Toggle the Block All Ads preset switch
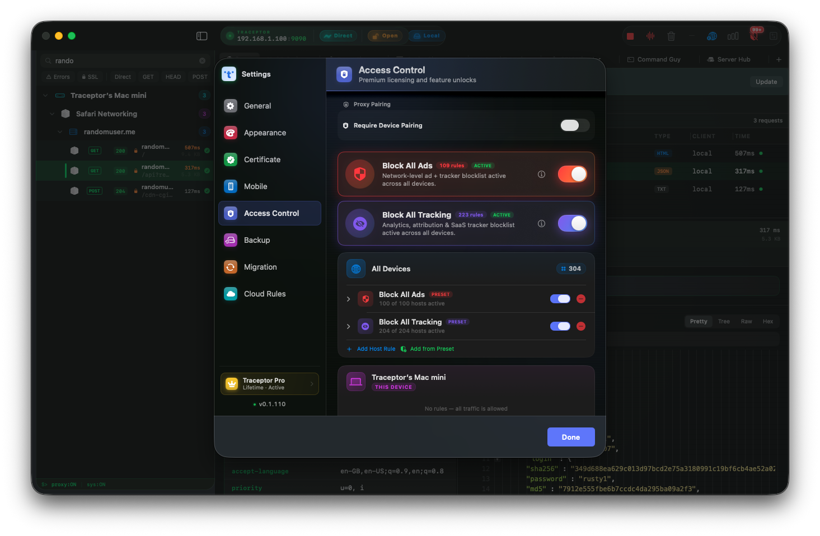This screenshot has height=536, width=820. point(560,299)
